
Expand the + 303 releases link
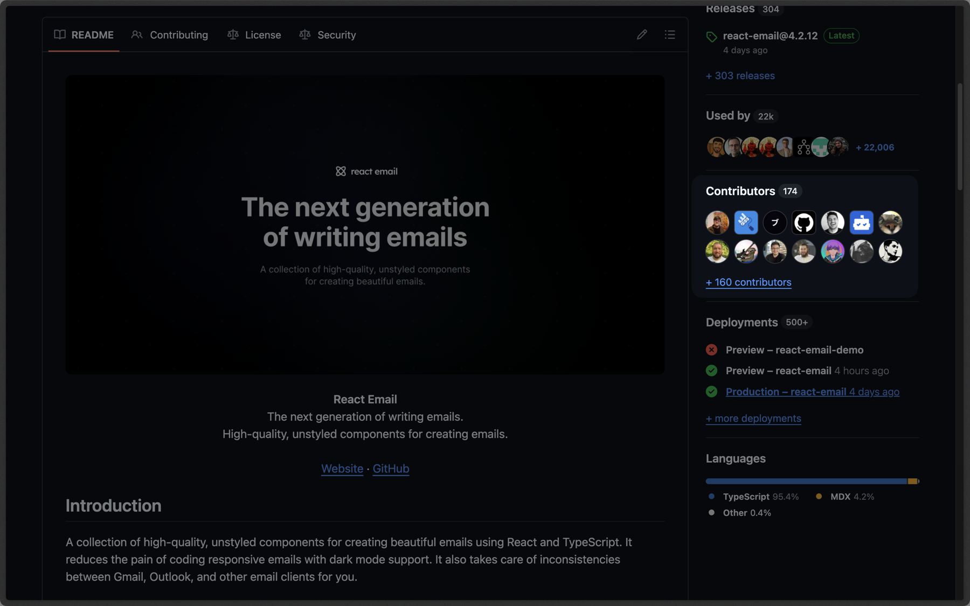tap(740, 76)
